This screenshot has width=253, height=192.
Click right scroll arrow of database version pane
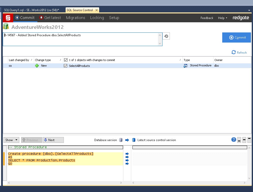(121, 183)
